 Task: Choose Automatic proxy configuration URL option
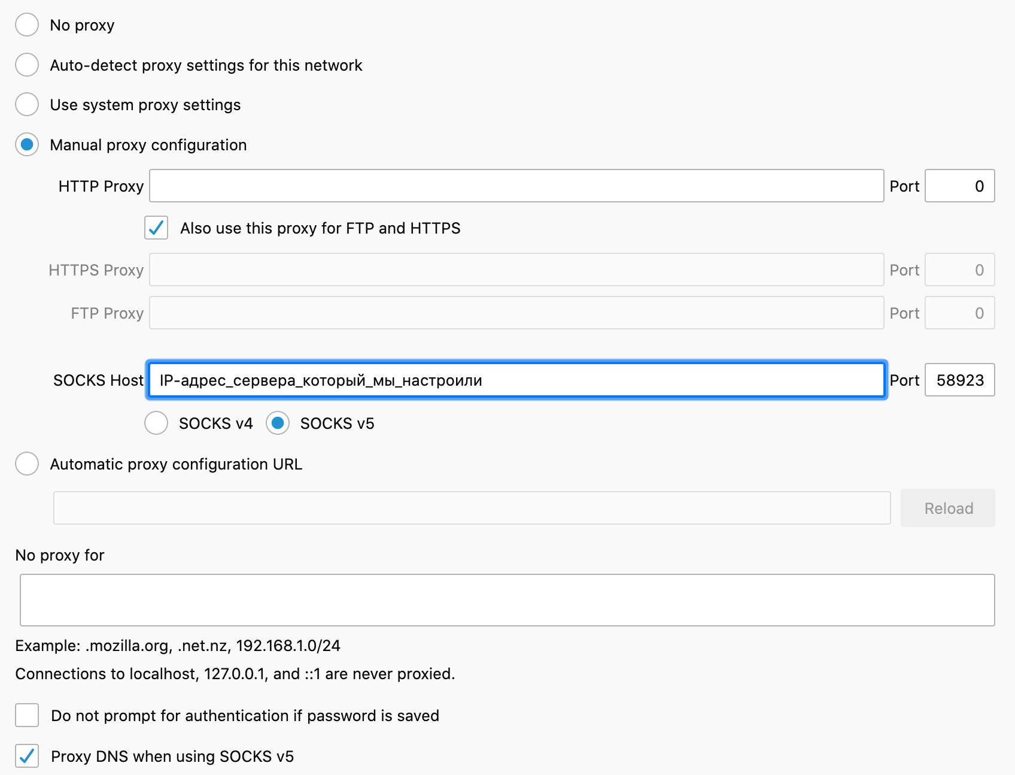click(x=27, y=464)
